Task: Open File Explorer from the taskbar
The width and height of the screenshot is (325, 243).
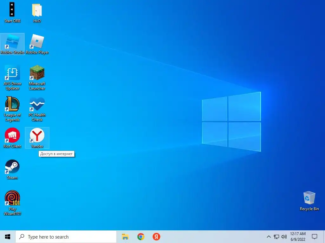Action: coord(125,237)
